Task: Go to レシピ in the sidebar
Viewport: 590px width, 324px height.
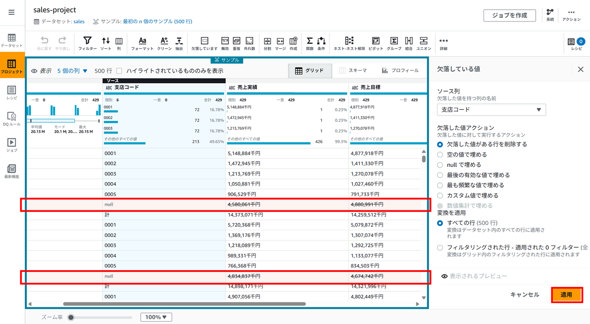Action: (12, 93)
